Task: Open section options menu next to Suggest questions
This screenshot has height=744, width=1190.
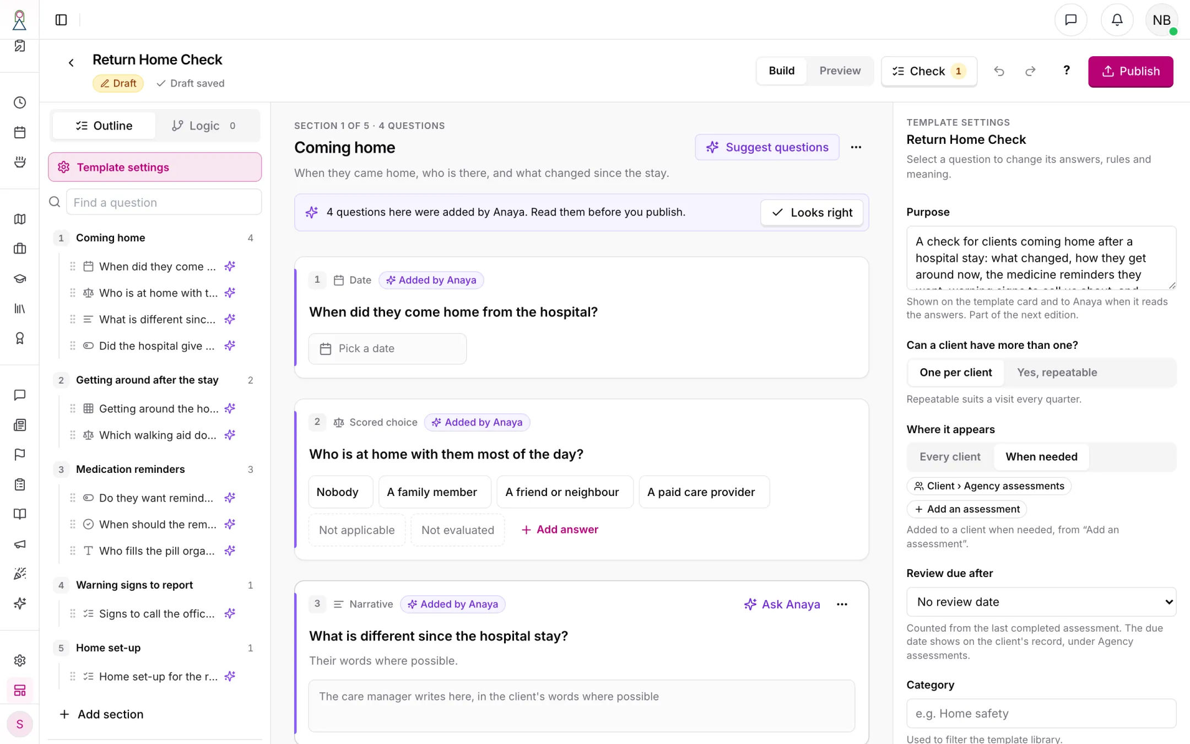Action: [x=856, y=147]
